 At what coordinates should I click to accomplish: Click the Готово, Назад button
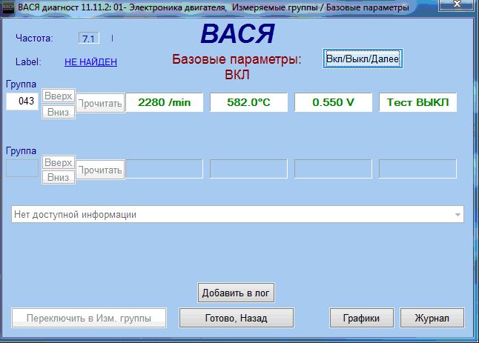coord(237,318)
